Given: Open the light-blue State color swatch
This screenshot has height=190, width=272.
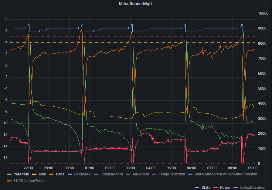Looking at the screenshot, I should [x=197, y=188].
